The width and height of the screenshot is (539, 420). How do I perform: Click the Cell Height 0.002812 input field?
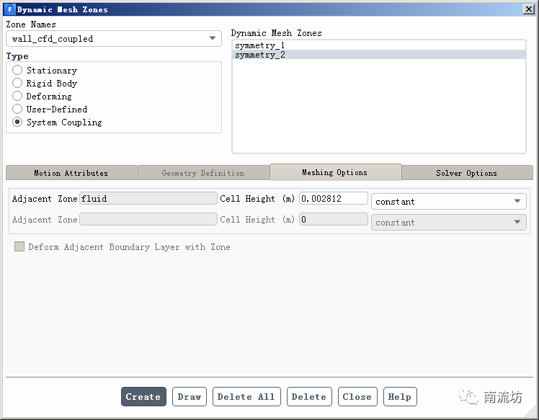point(333,199)
